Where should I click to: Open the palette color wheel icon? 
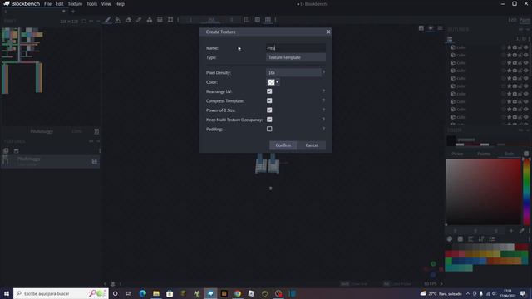click(450, 239)
